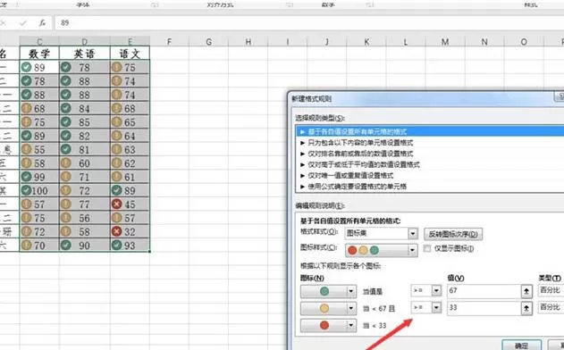This screenshot has height=350, width=564.
Task: Open the 格式样式 图标集 dropdown
Action: (413, 234)
